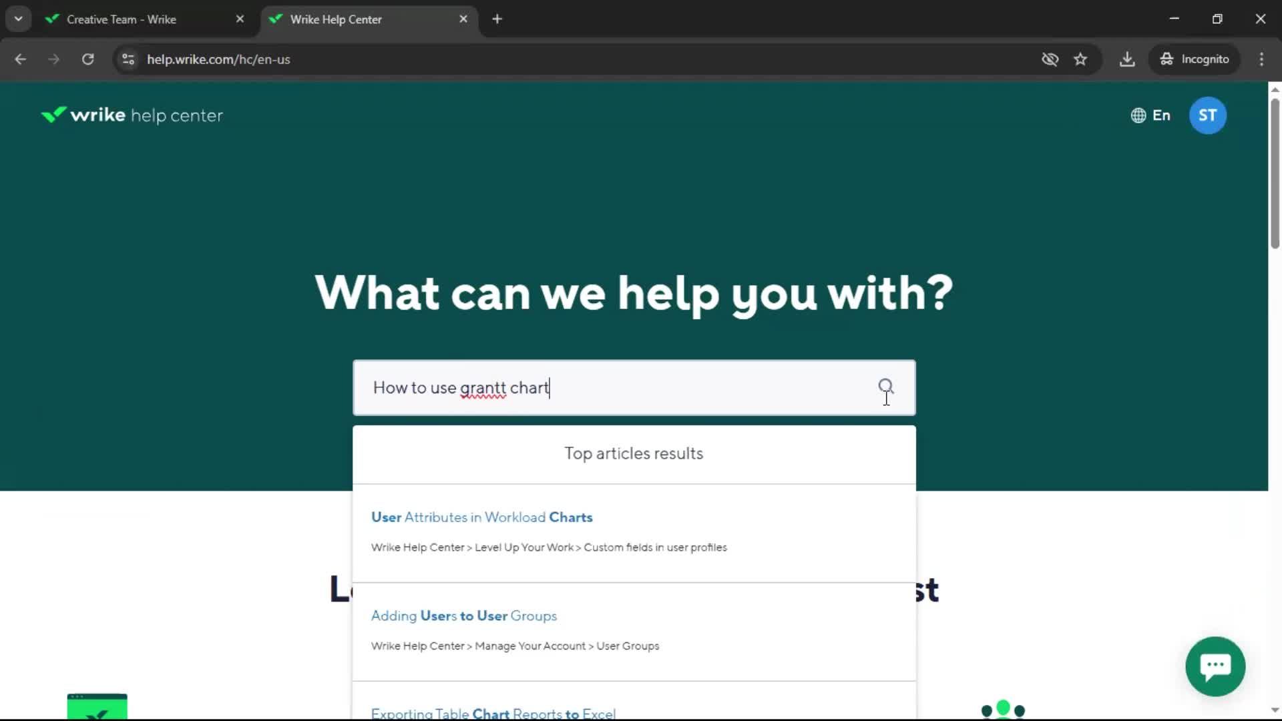Click the address bar URL
Image resolution: width=1282 pixels, height=721 pixels.
(218, 59)
